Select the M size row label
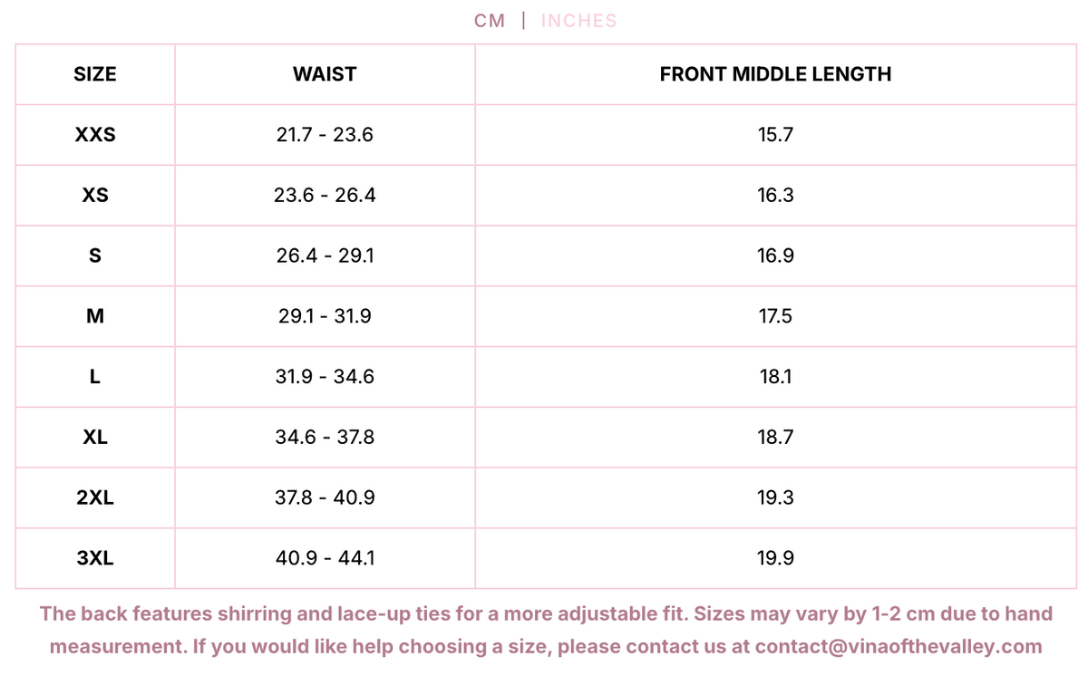Screen dimensions: 1088x685 (x=95, y=316)
